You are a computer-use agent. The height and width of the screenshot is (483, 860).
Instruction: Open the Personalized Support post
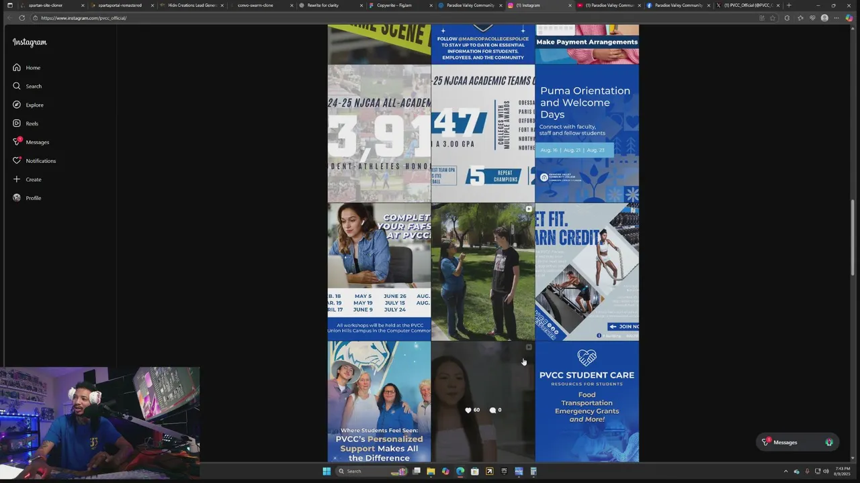click(x=379, y=402)
